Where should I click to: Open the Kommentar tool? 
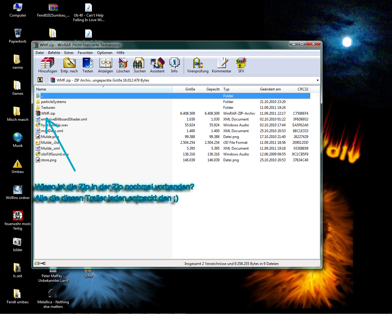click(222, 65)
